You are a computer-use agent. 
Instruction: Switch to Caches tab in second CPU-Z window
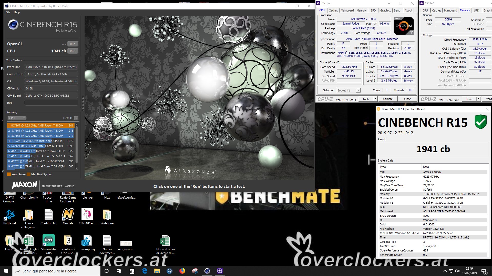pos(436,10)
